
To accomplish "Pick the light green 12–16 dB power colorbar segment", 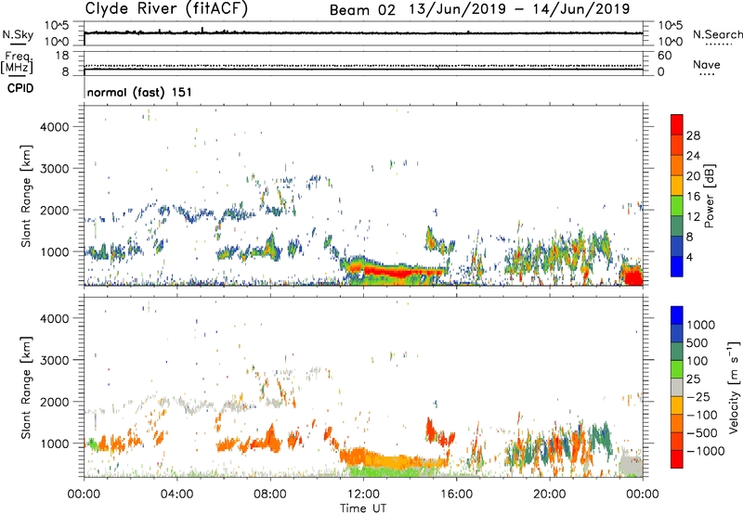I will click(677, 206).
